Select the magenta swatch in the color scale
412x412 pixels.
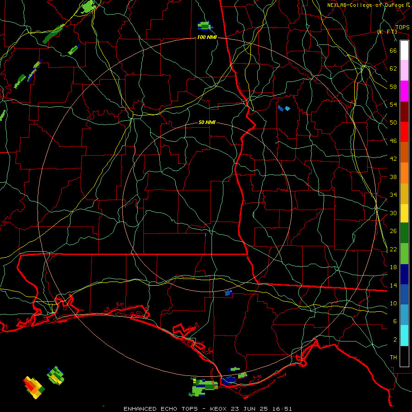(x=404, y=91)
